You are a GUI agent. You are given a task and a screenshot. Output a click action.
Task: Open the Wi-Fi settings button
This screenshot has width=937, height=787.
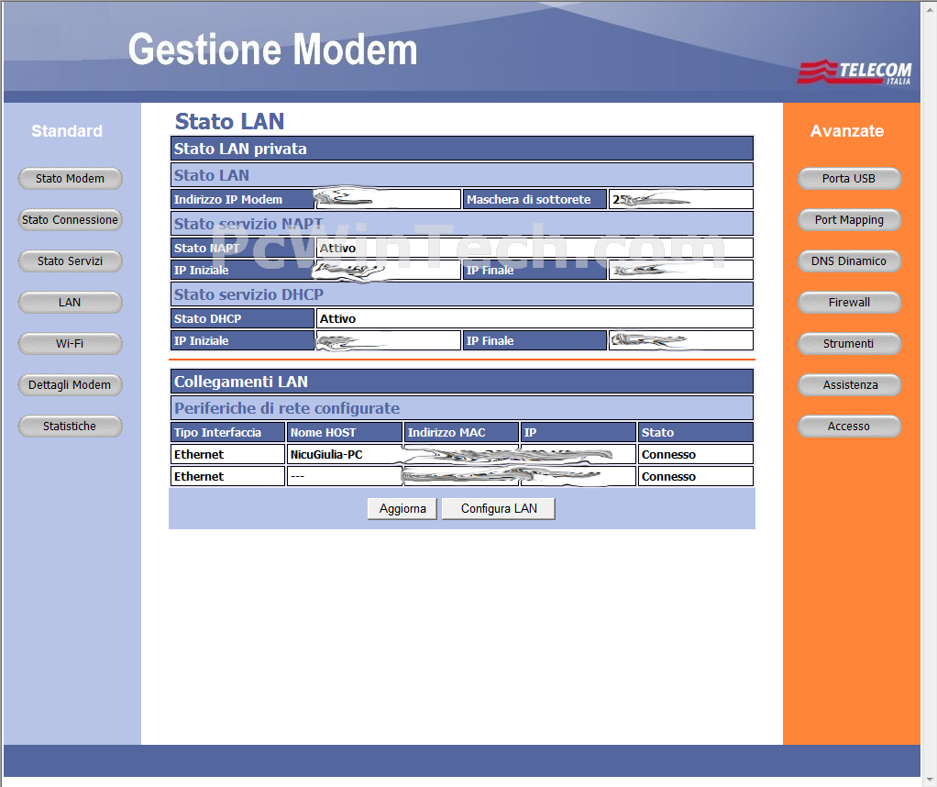click(x=70, y=343)
